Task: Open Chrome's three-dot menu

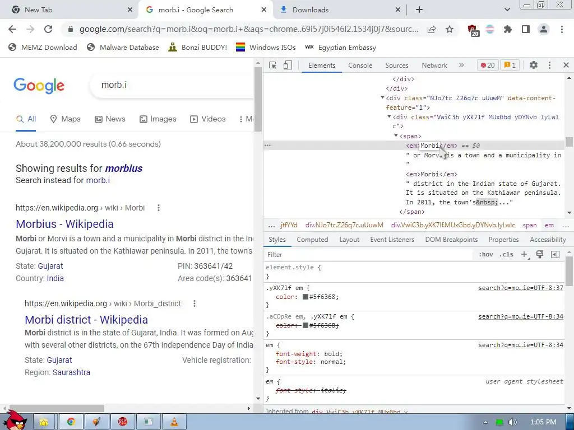Action: pyautogui.click(x=562, y=29)
